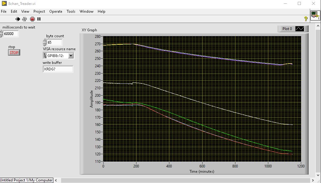Click the LabVIEW logo in the title bar

click(4, 3)
